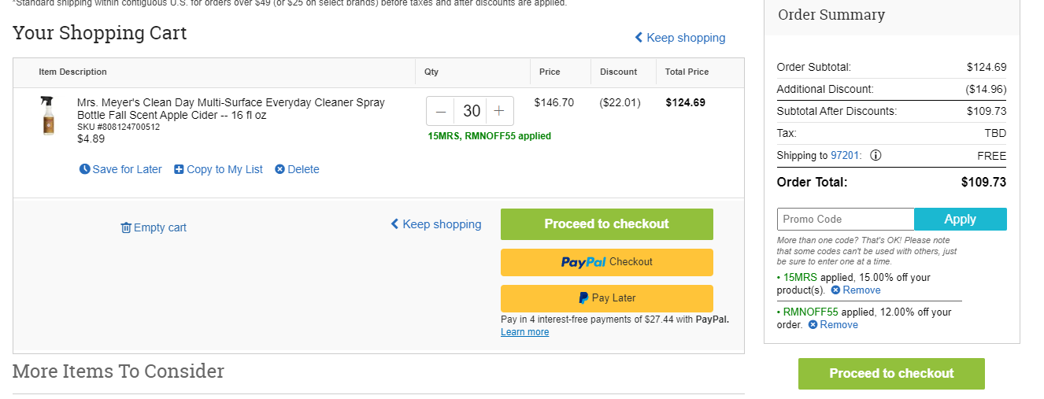Choose PayPal Checkout

(x=607, y=262)
